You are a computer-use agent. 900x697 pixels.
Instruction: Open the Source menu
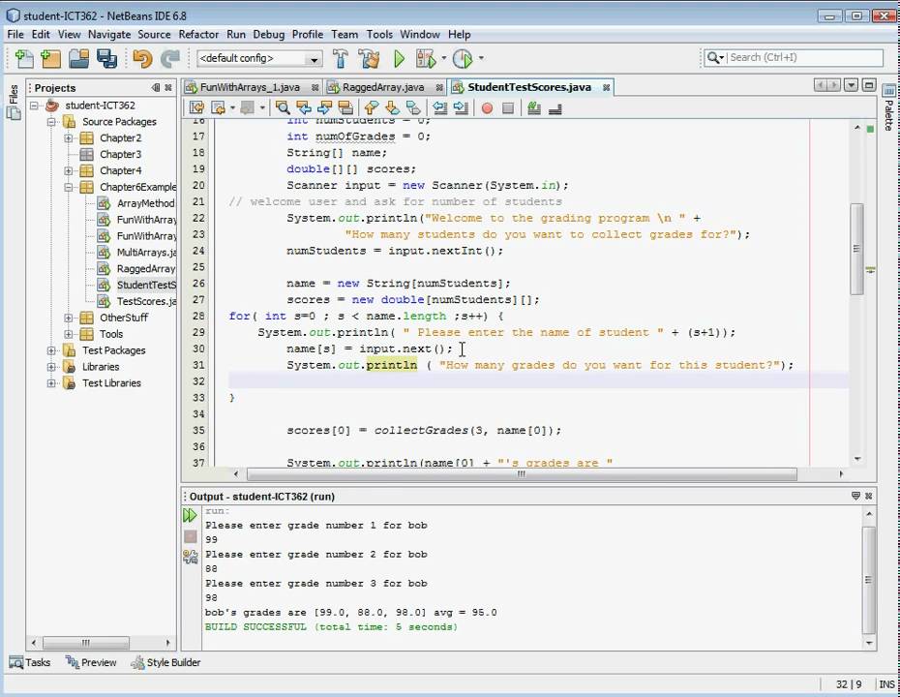coord(154,35)
